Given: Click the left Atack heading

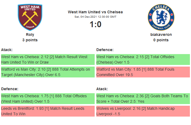Looking at the screenshot, I should click(7, 50).
